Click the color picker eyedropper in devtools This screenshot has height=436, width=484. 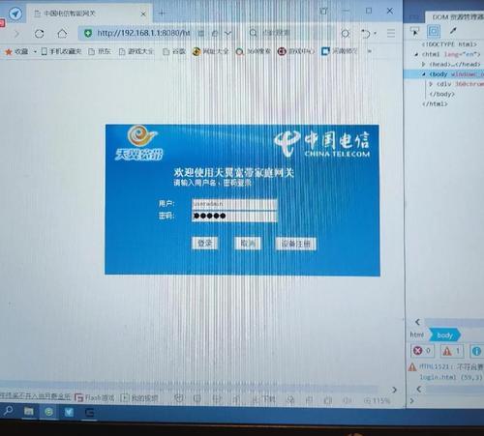453,31
